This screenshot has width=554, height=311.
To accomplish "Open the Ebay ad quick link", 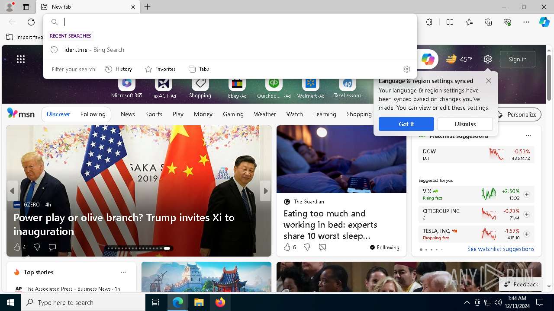I will [x=237, y=88].
